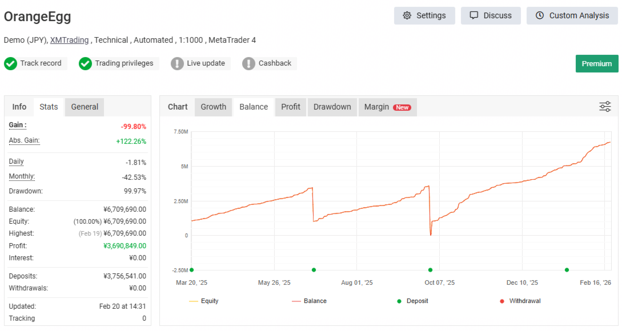Image resolution: width=622 pixels, height=331 pixels.
Task: Open the Custom Analysis button
Action: (572, 15)
